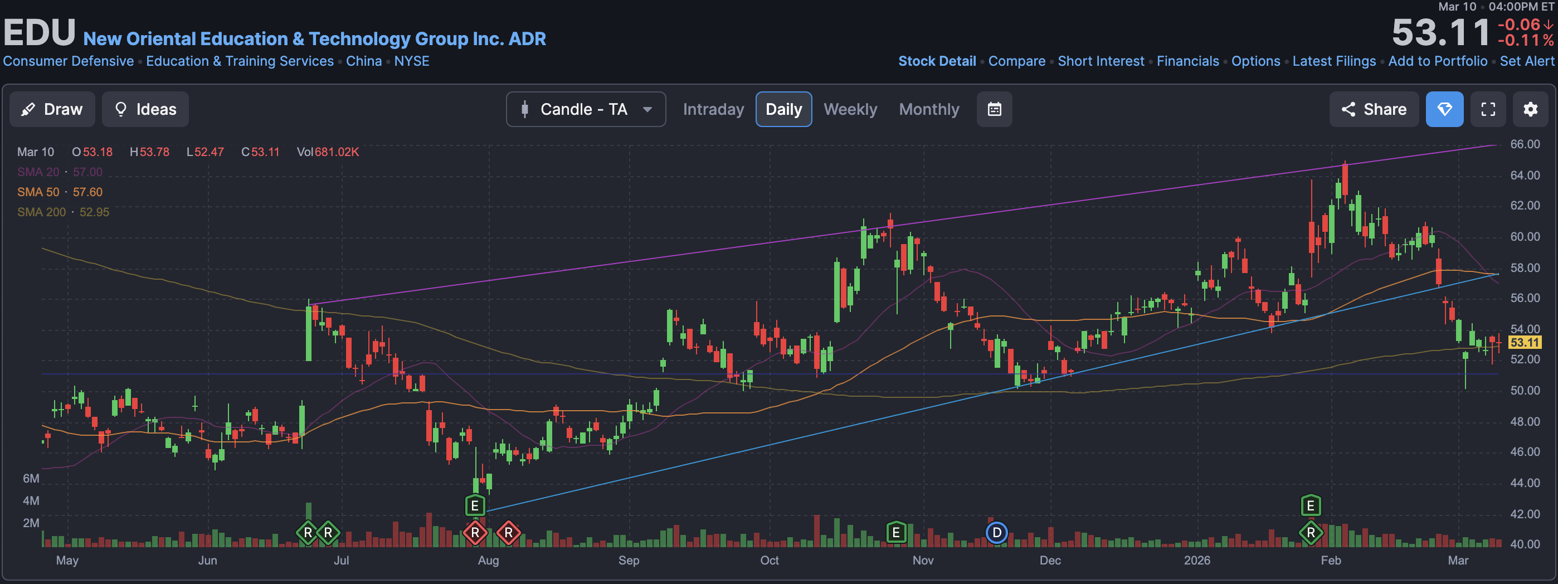The width and height of the screenshot is (1558, 584).
Task: Click Add to Portfolio
Action: tap(1438, 61)
